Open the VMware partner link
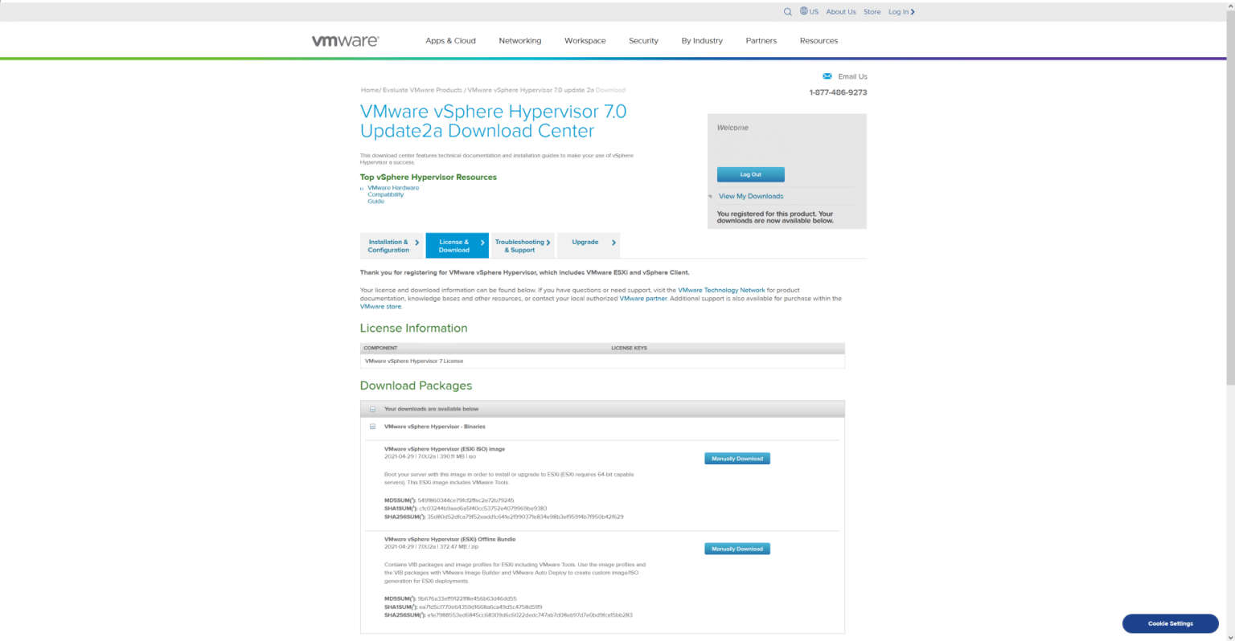 tap(643, 298)
